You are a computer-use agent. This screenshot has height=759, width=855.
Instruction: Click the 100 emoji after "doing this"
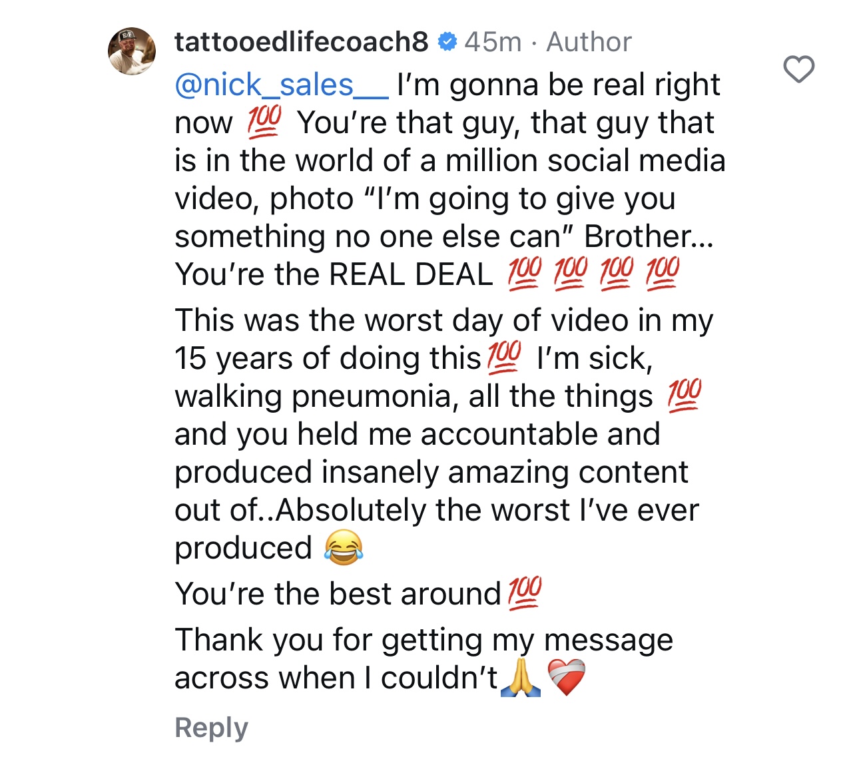point(504,358)
